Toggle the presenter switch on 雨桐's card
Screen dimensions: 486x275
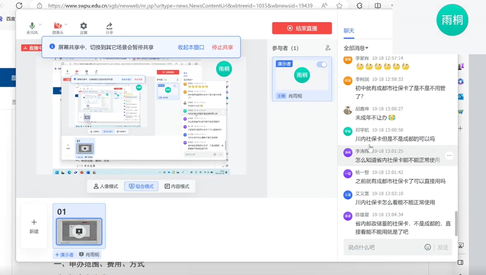(321, 65)
